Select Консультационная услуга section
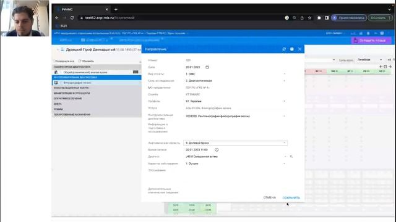 click(x=97, y=88)
